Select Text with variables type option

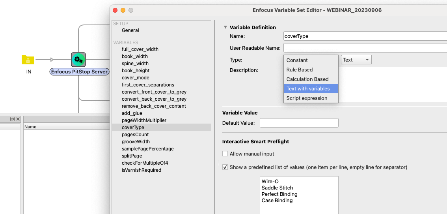click(311, 88)
